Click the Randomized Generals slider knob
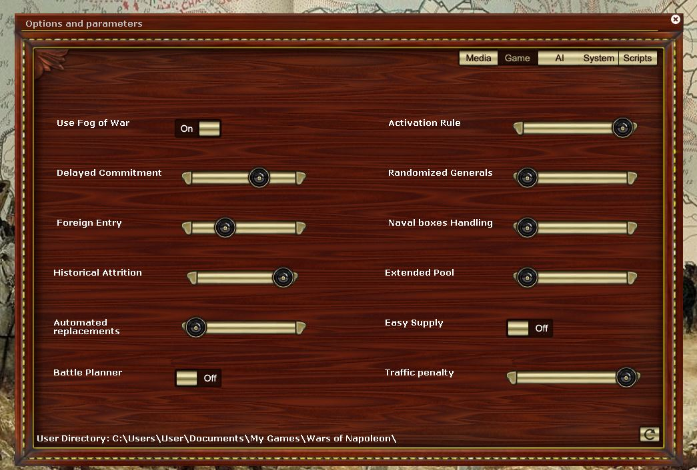The width and height of the screenshot is (697, 470). point(527,178)
